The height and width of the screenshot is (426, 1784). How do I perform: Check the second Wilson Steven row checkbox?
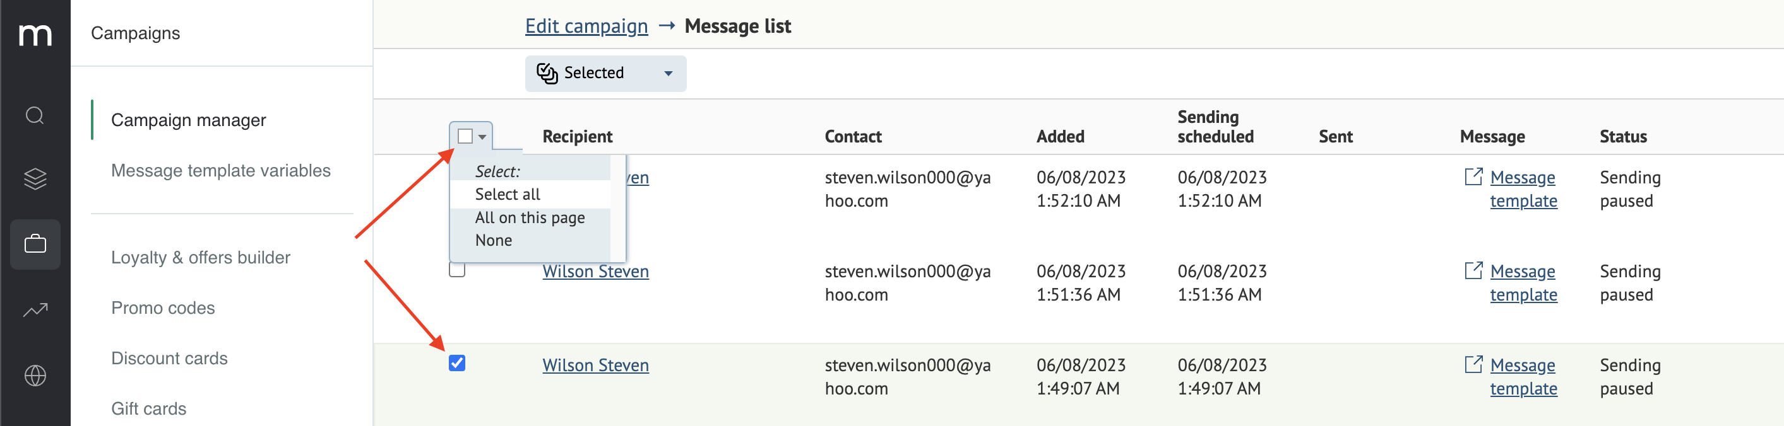click(x=457, y=270)
